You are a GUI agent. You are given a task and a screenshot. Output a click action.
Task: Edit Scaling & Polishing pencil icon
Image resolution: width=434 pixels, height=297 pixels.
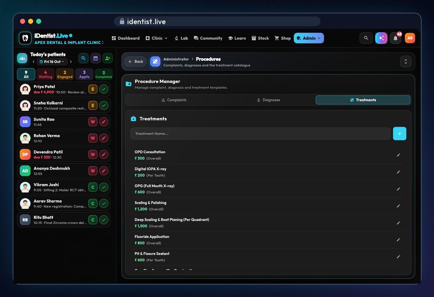pos(398,206)
